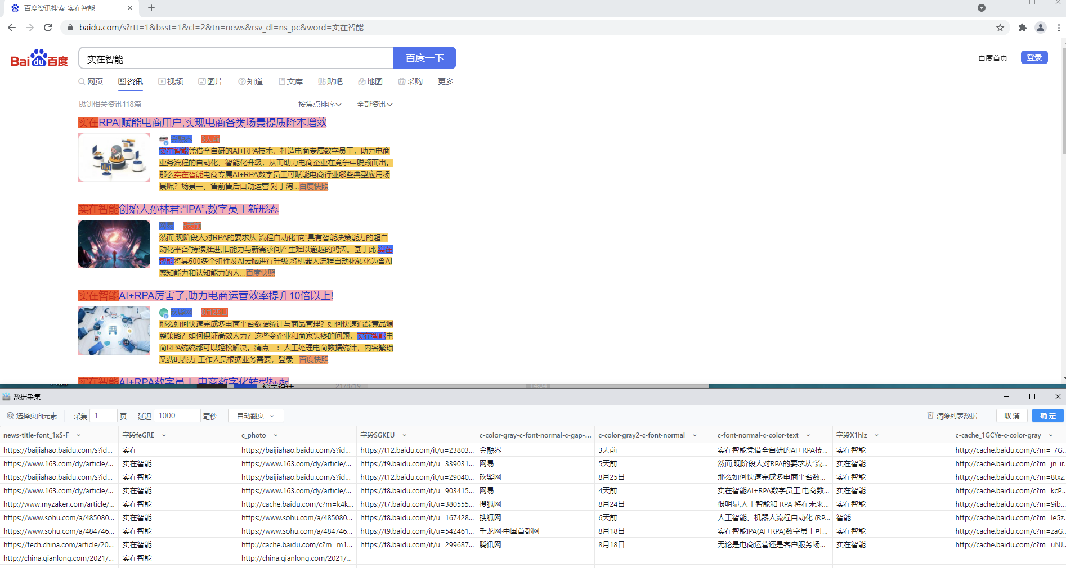Click the Baidu logo
The height and width of the screenshot is (568, 1066).
pos(39,58)
